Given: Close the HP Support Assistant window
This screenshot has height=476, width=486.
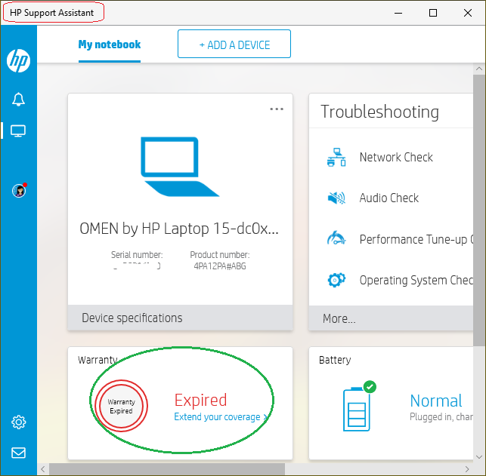Looking at the screenshot, I should click(468, 13).
